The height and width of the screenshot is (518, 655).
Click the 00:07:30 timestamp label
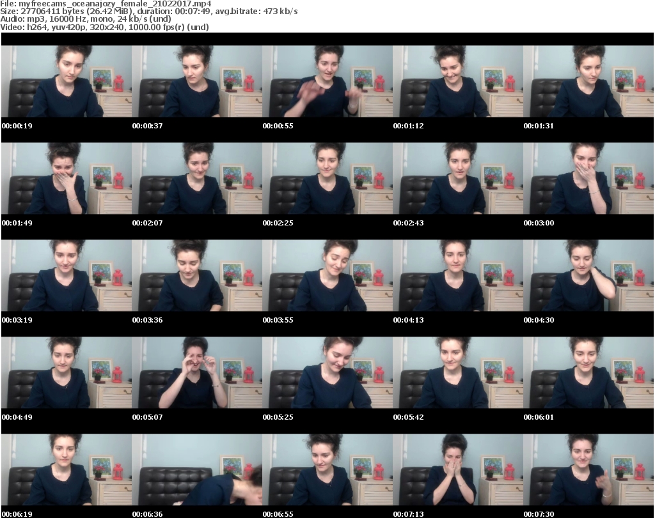click(539, 514)
